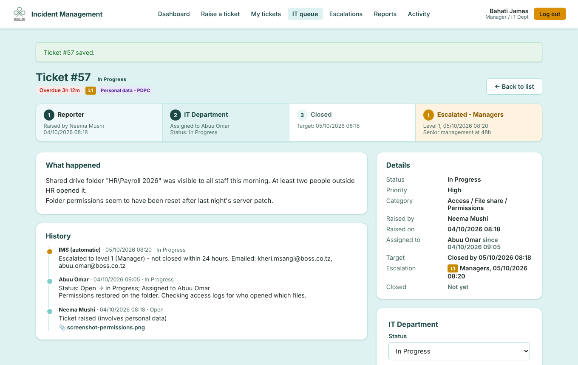
Task: Click the "Ticket #57 saved." notification
Action: pos(289,53)
